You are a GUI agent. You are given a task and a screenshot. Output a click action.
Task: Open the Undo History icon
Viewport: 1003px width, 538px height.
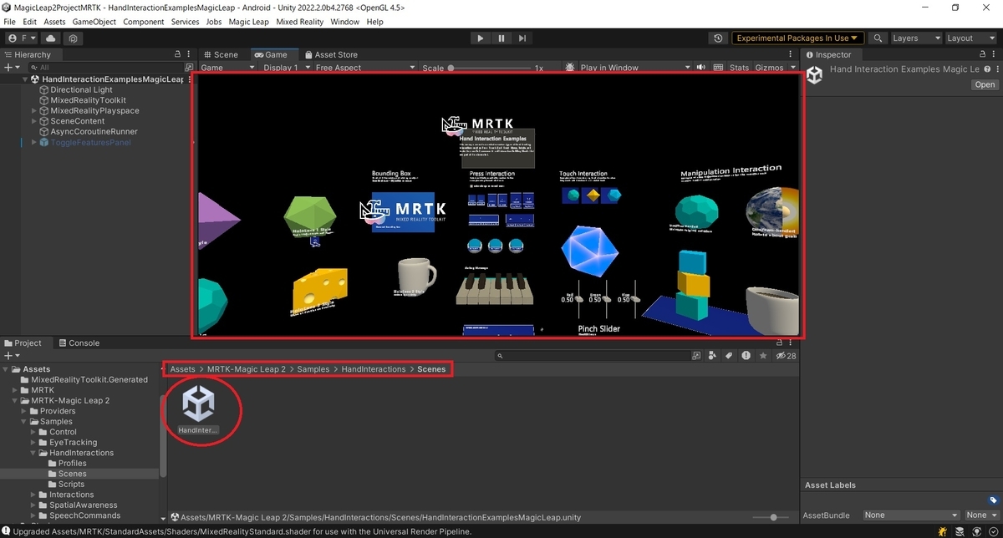[x=718, y=38]
